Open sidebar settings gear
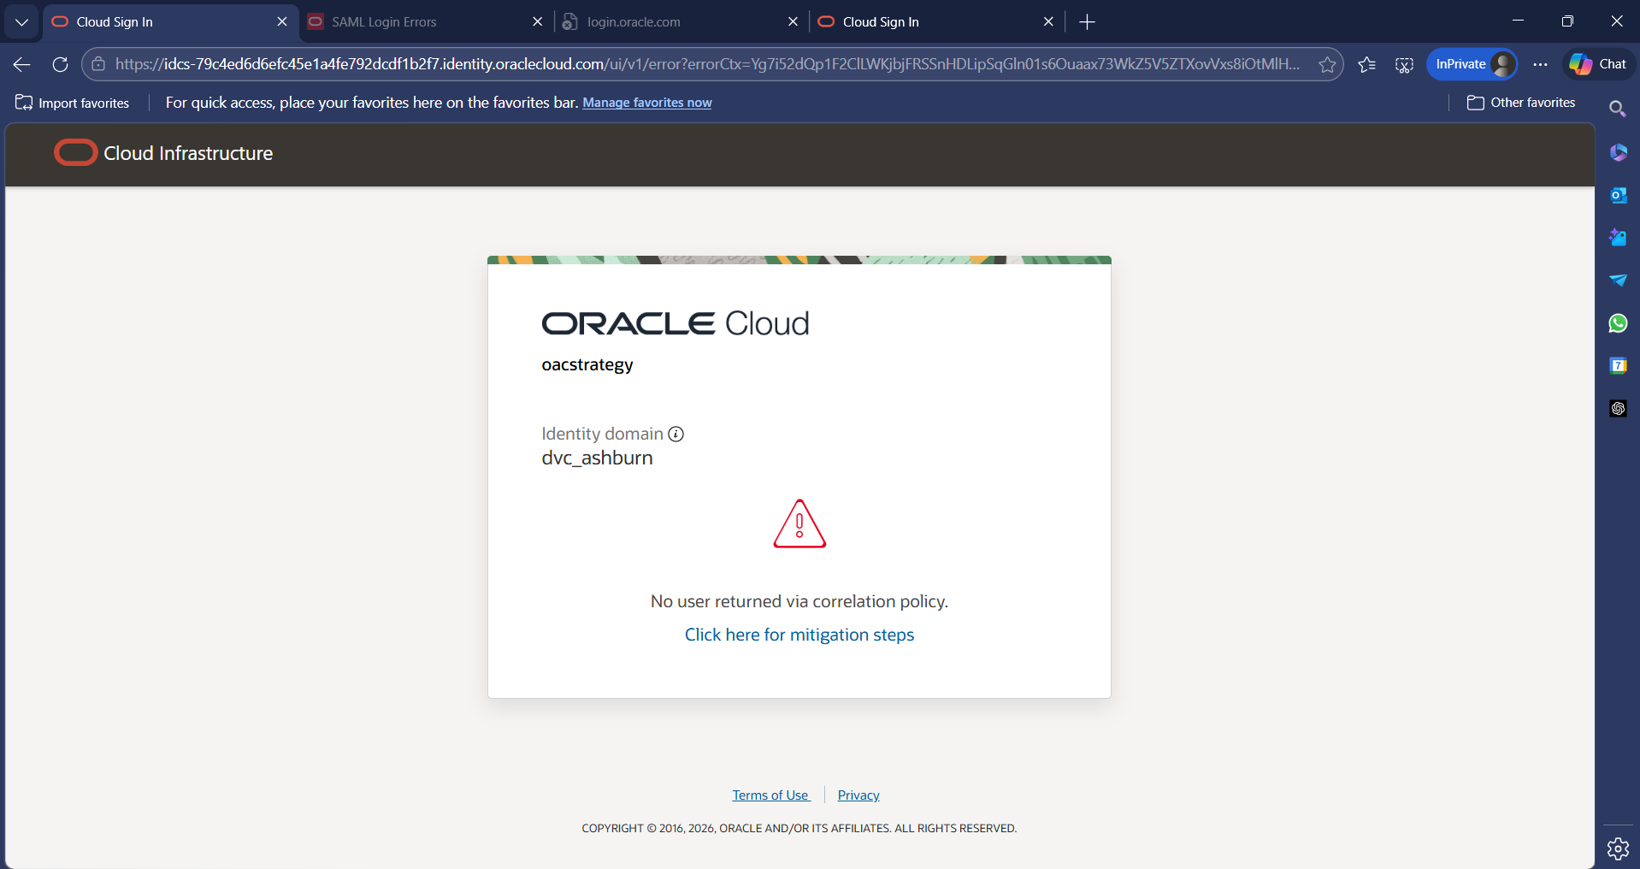The image size is (1640, 869). [x=1618, y=848]
